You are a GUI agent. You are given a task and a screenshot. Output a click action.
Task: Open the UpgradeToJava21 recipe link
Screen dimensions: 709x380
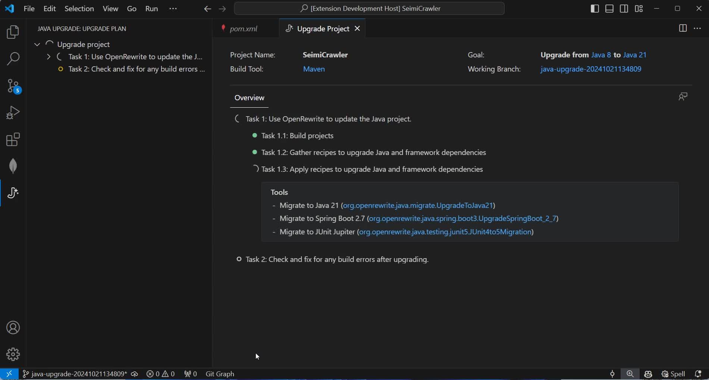418,205
